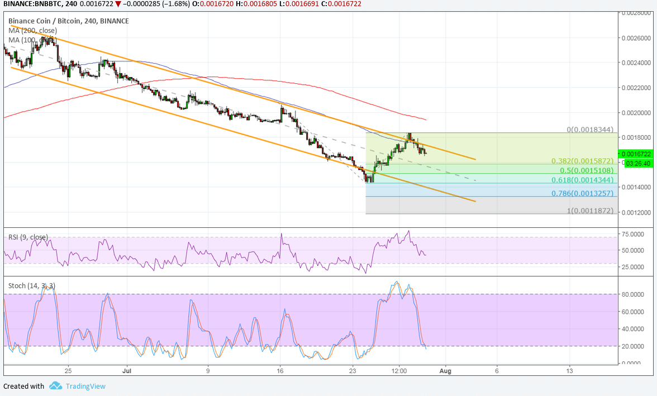Click the 25 date label on time axis

pyautogui.click(x=68, y=371)
